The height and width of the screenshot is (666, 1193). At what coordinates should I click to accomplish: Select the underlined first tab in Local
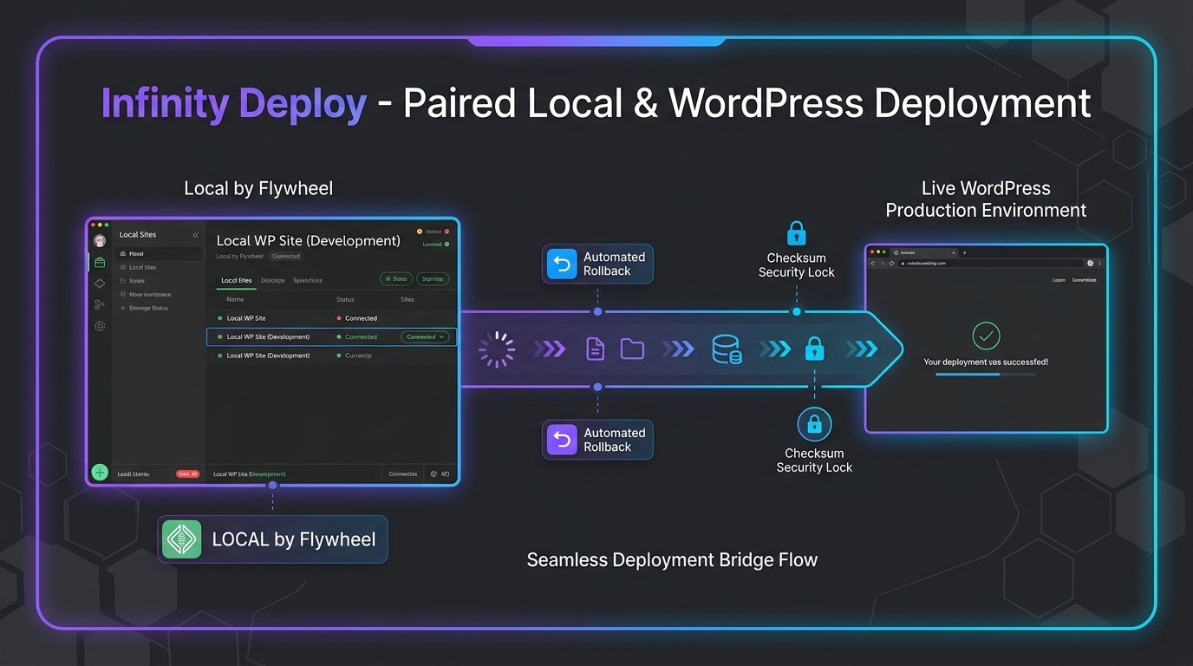point(236,280)
